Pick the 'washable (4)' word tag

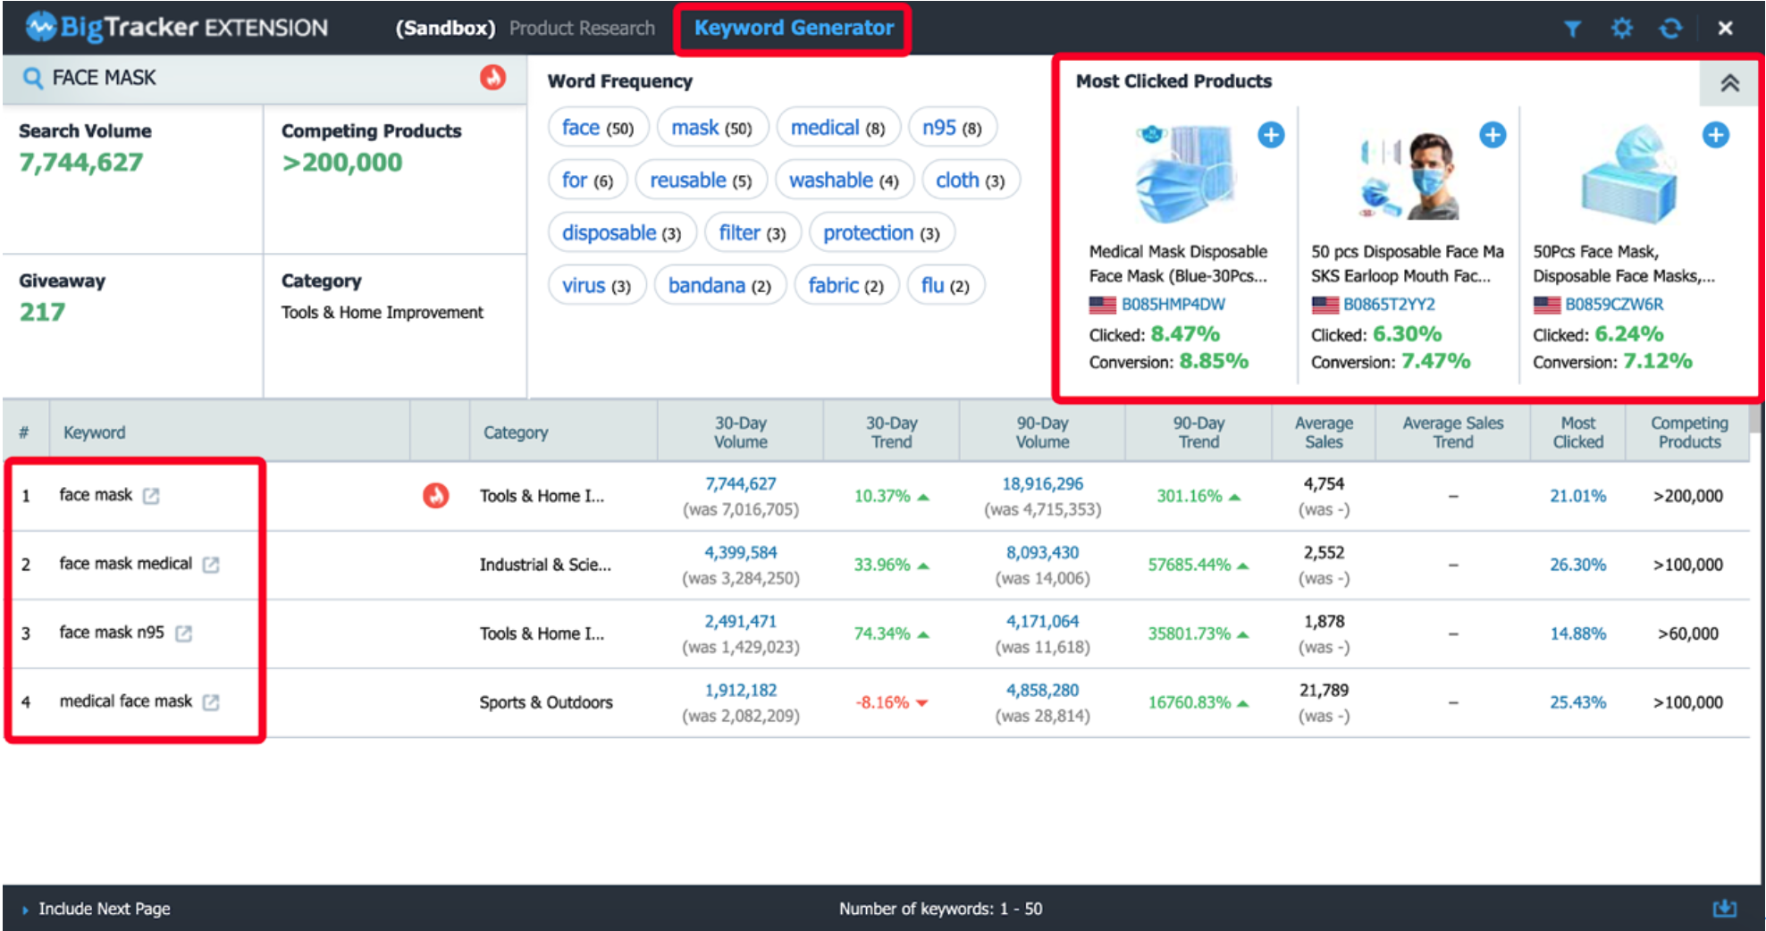click(x=844, y=180)
